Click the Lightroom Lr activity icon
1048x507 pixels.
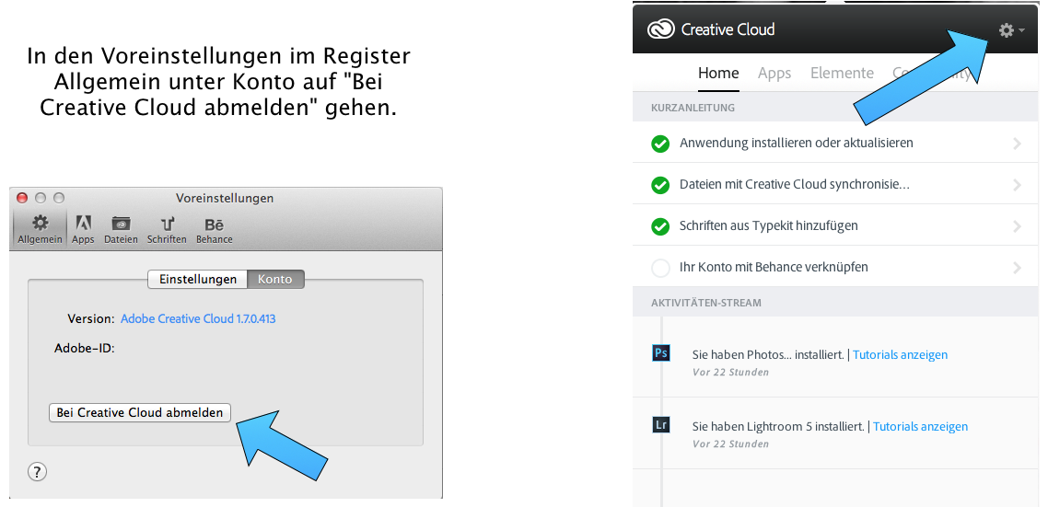coord(661,424)
